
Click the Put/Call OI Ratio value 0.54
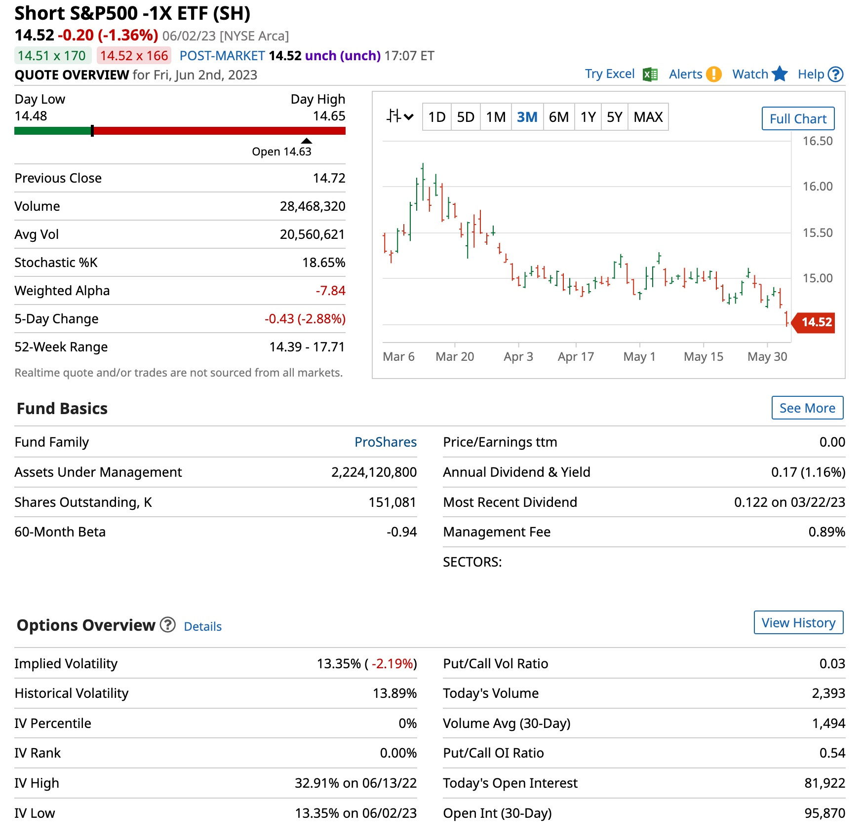[832, 753]
